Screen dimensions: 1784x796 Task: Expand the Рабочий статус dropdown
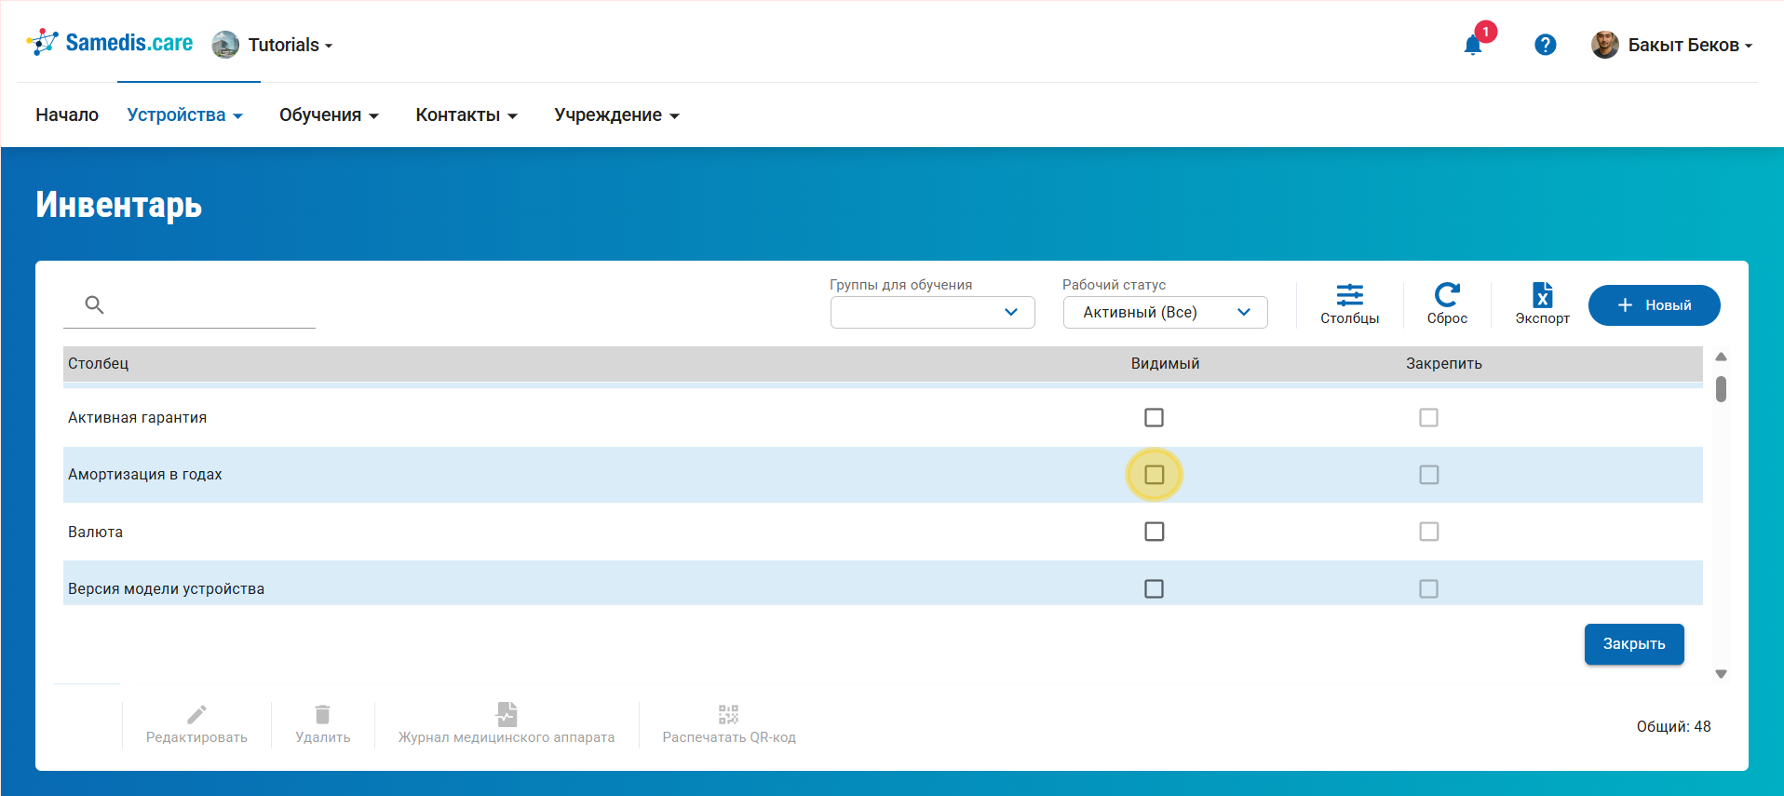point(1165,312)
